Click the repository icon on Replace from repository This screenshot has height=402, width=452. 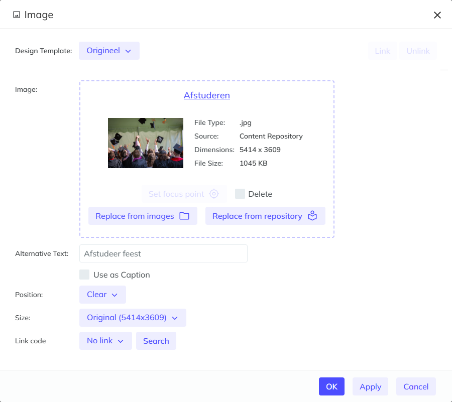(x=313, y=216)
